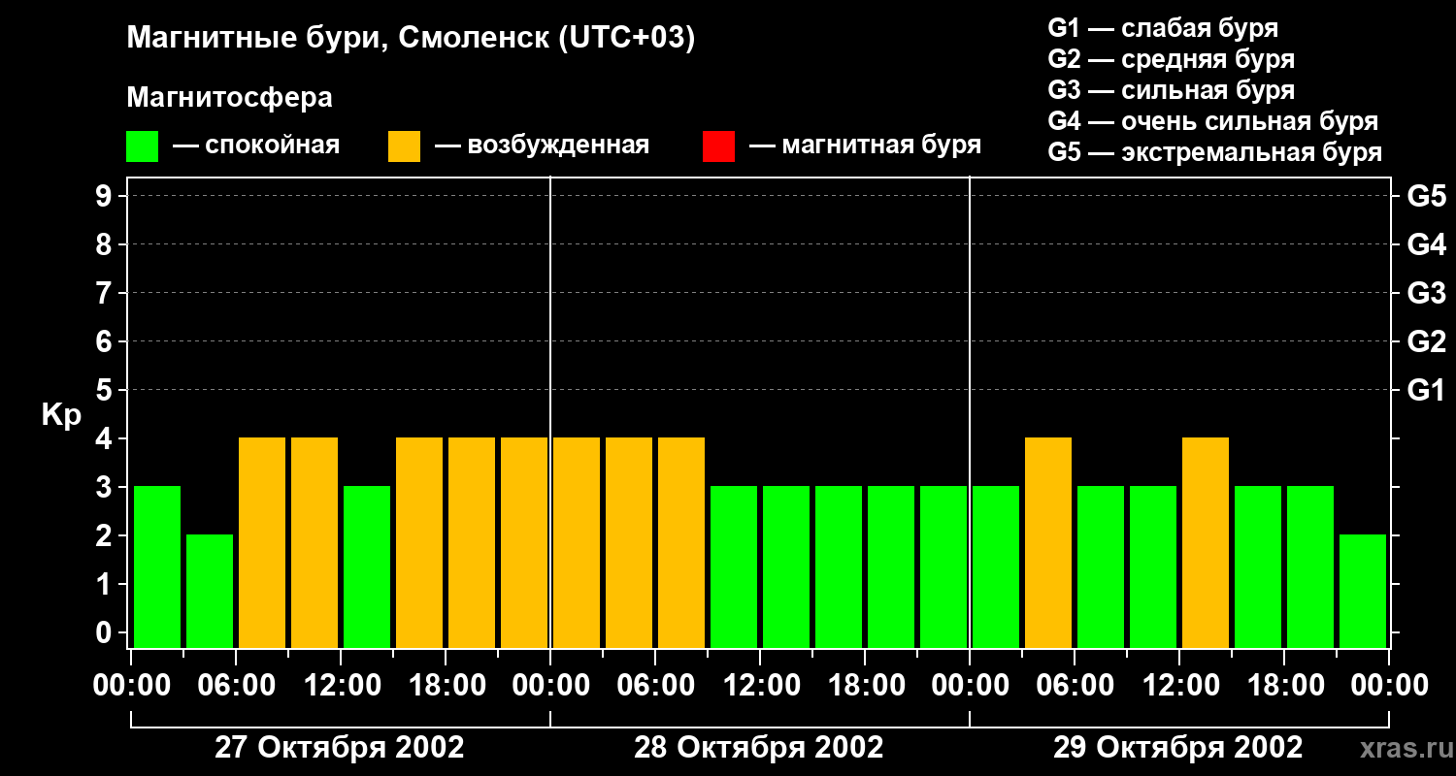This screenshot has height=776, width=1456.
Task: Click the 06:00 time label for 27 October
Action: [236, 686]
